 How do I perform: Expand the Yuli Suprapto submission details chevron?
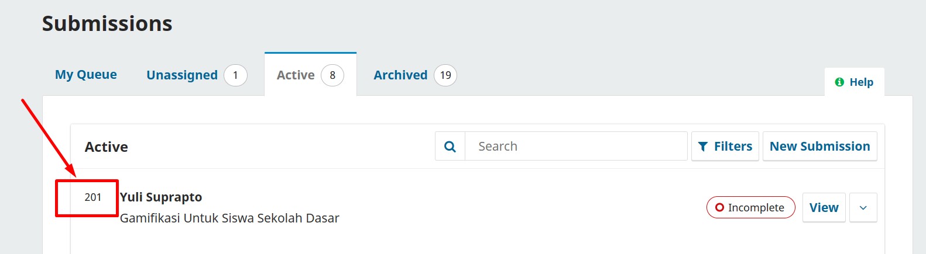coord(863,207)
